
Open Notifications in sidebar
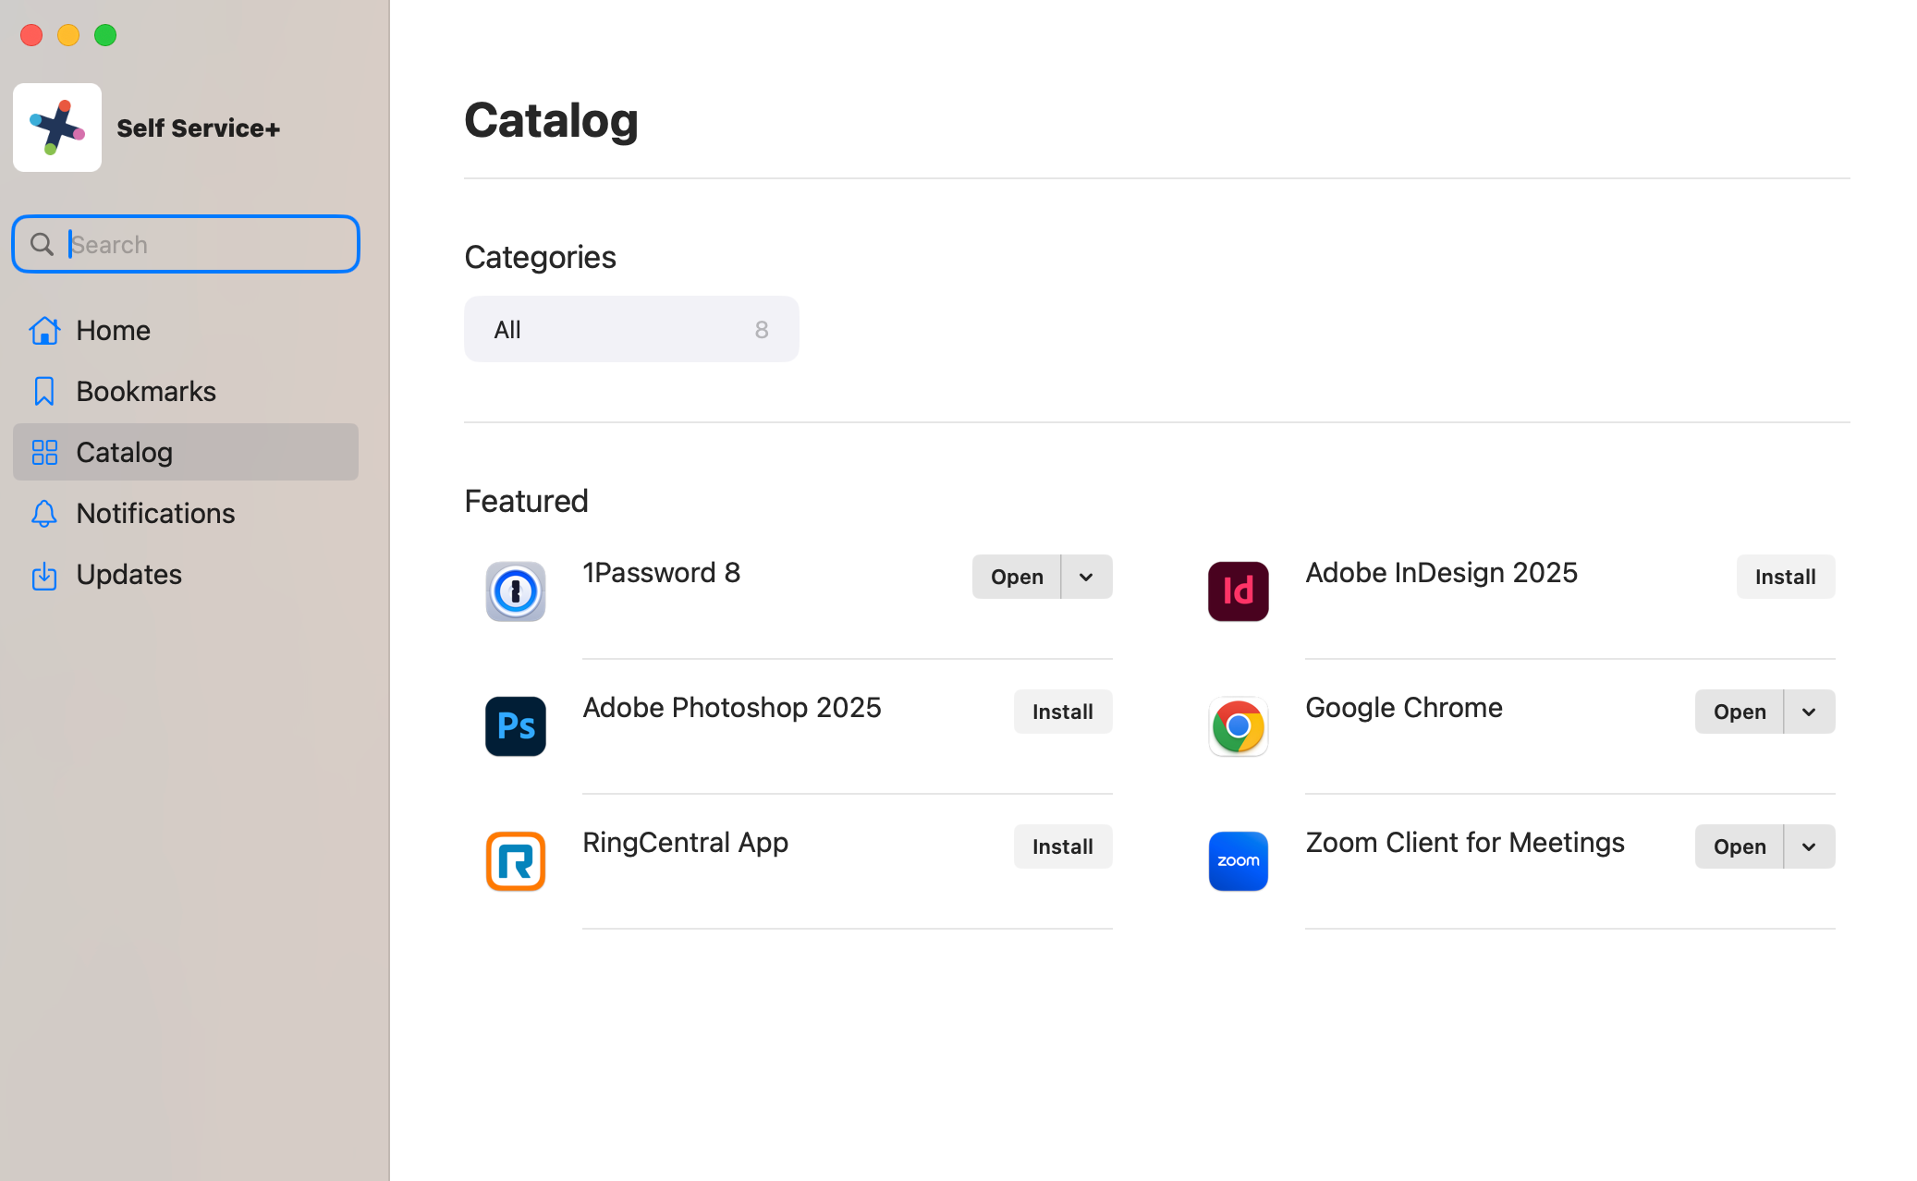coord(186,513)
